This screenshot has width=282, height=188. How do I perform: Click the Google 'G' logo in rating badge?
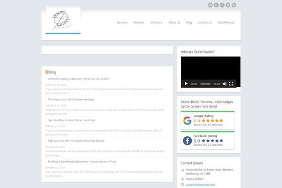(187, 120)
